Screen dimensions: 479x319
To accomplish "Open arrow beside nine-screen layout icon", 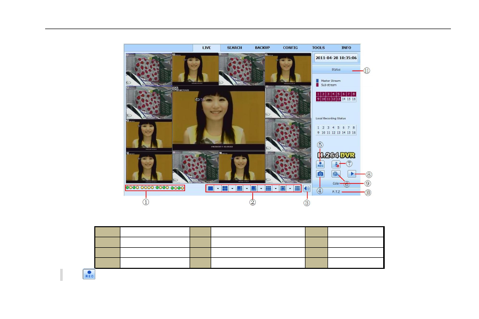I will click(x=275, y=189).
